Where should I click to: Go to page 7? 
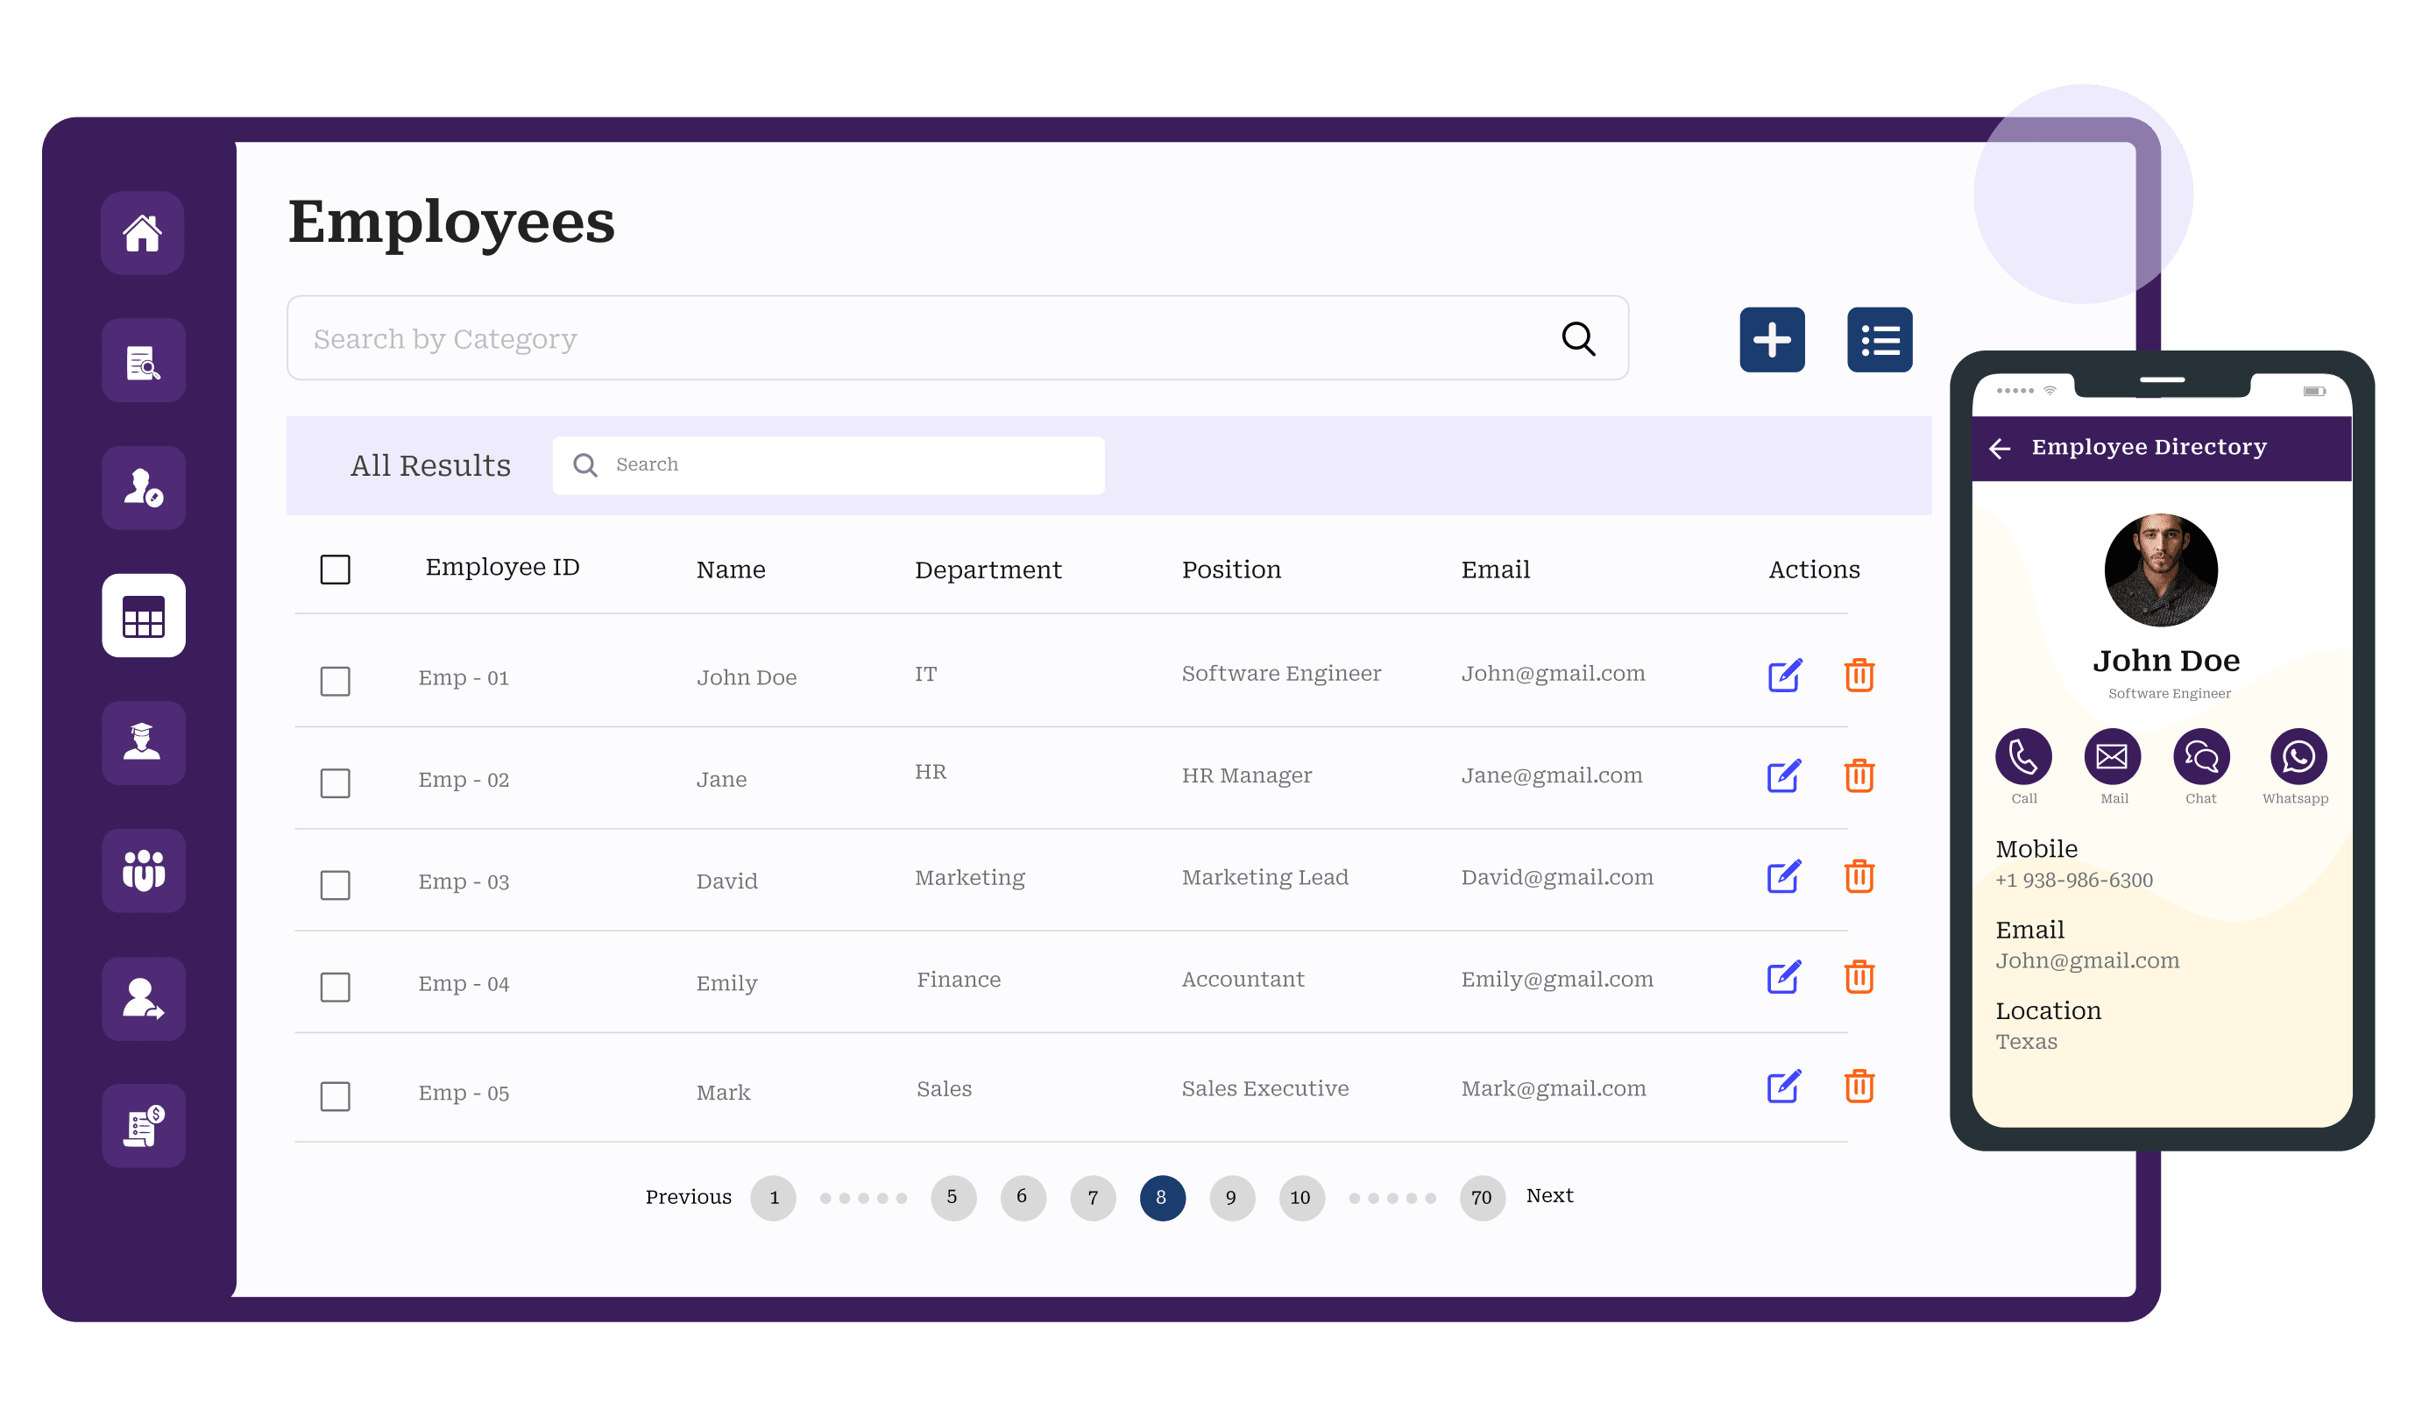coord(1093,1198)
